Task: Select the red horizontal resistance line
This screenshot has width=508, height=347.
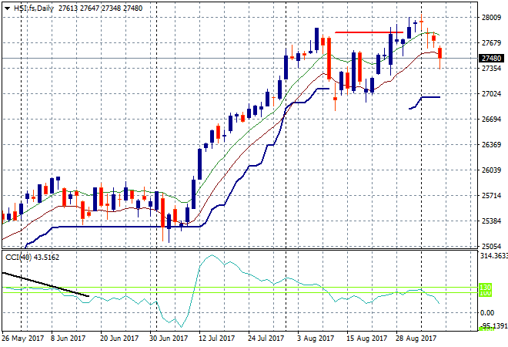Action: tap(369, 32)
